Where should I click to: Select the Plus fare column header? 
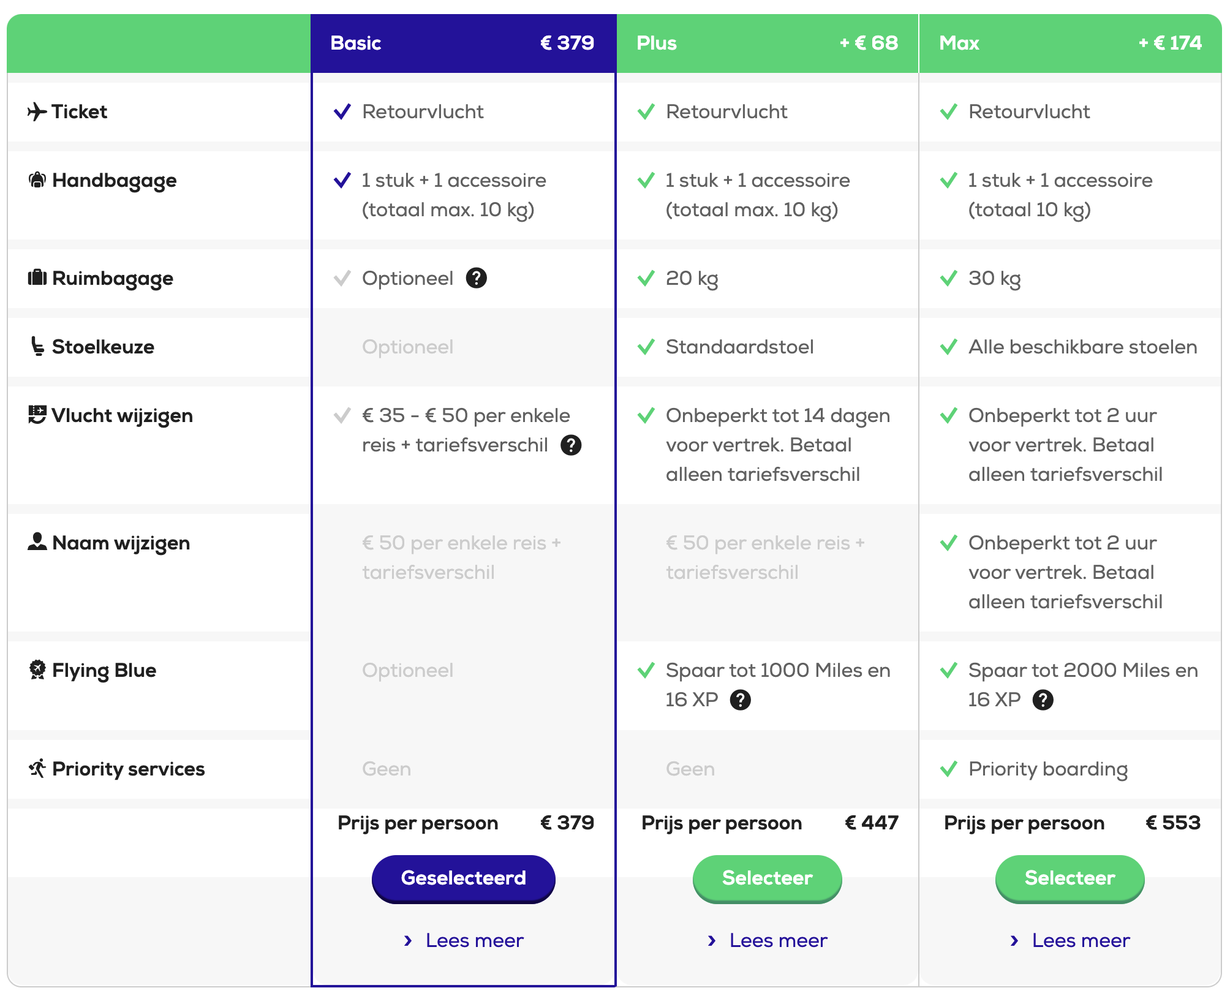pos(768,43)
